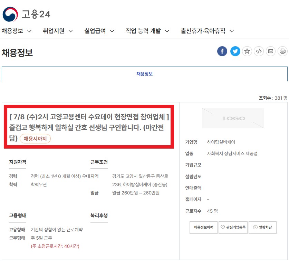Click heart icon in 관심기업등록
The height and width of the screenshot is (261, 289).
point(223,227)
